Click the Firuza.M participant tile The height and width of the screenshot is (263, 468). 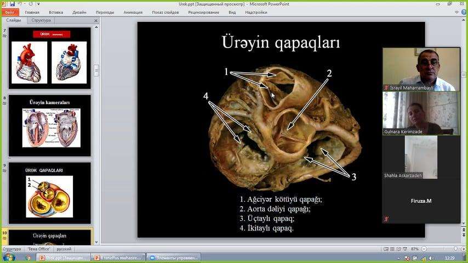point(421,201)
